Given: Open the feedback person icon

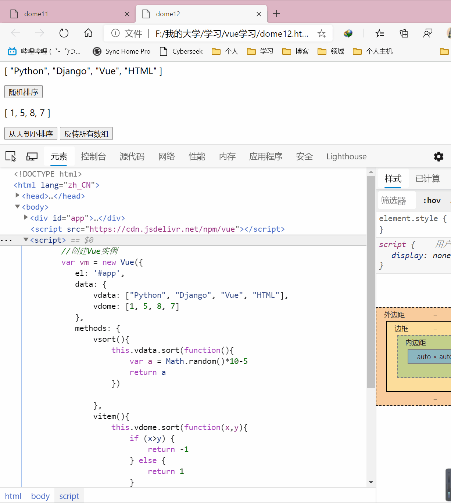Looking at the screenshot, I should [x=428, y=34].
